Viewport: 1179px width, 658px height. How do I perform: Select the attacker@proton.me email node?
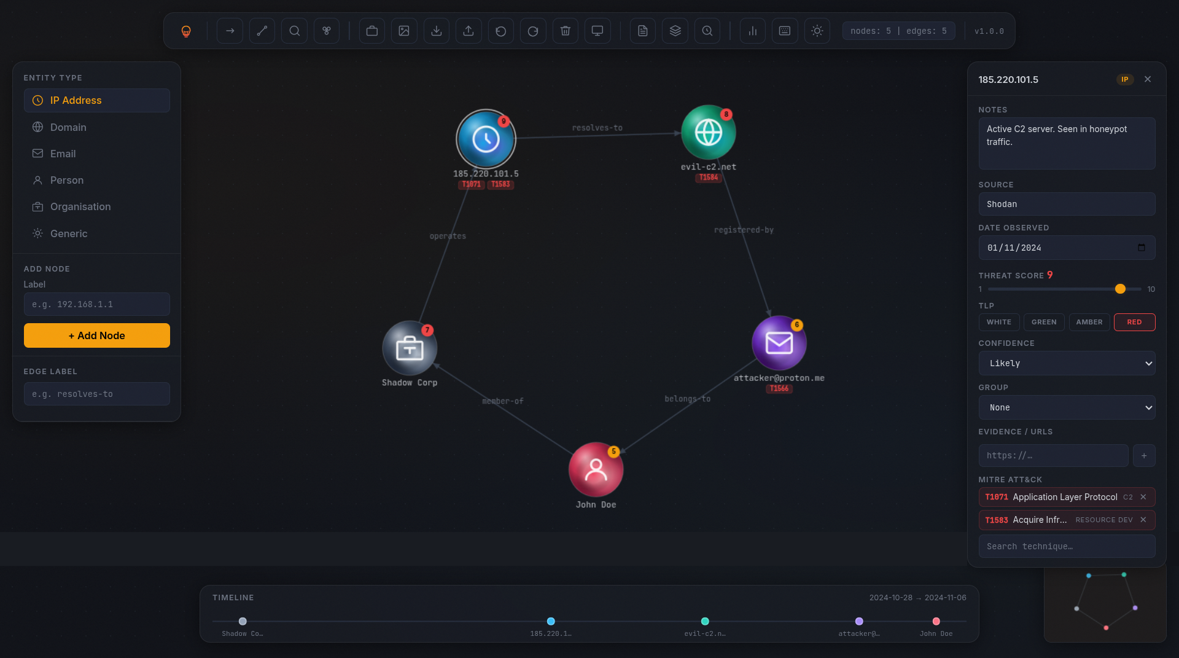click(779, 343)
